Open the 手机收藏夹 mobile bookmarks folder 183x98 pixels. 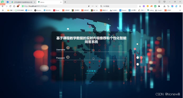[20, 10]
